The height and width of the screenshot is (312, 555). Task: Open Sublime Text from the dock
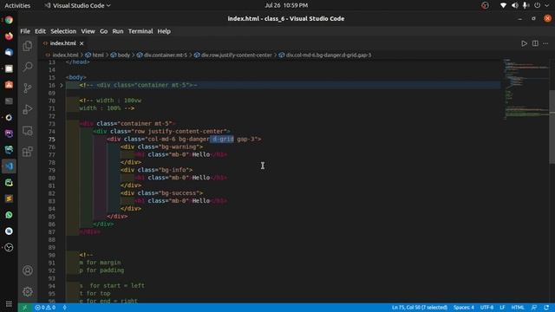click(9, 198)
